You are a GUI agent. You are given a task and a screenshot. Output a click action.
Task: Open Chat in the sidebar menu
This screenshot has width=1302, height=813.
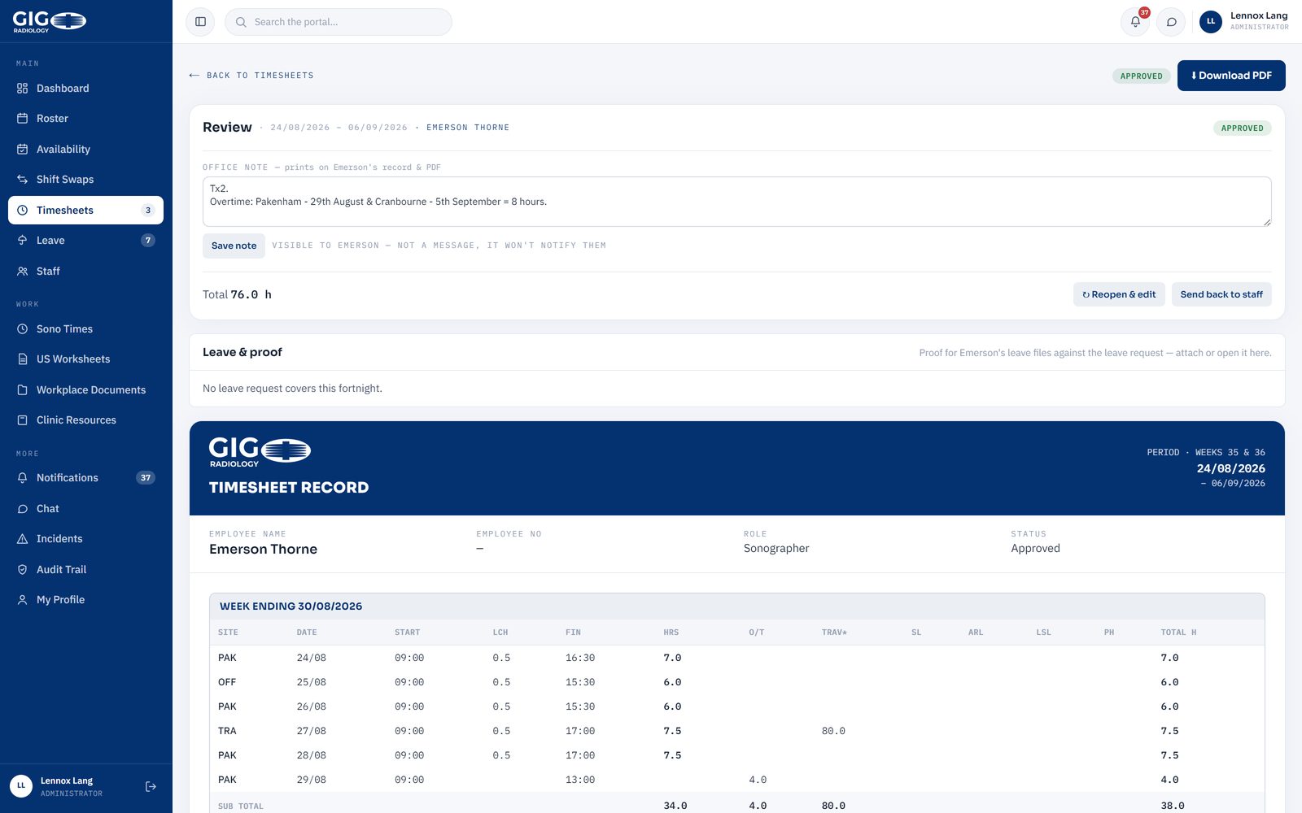(x=85, y=508)
